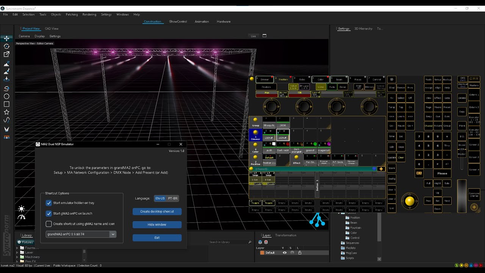This screenshot has height=273, width=485.
Task: Toggle visibility eye of Default layer
Action: tap(285, 253)
